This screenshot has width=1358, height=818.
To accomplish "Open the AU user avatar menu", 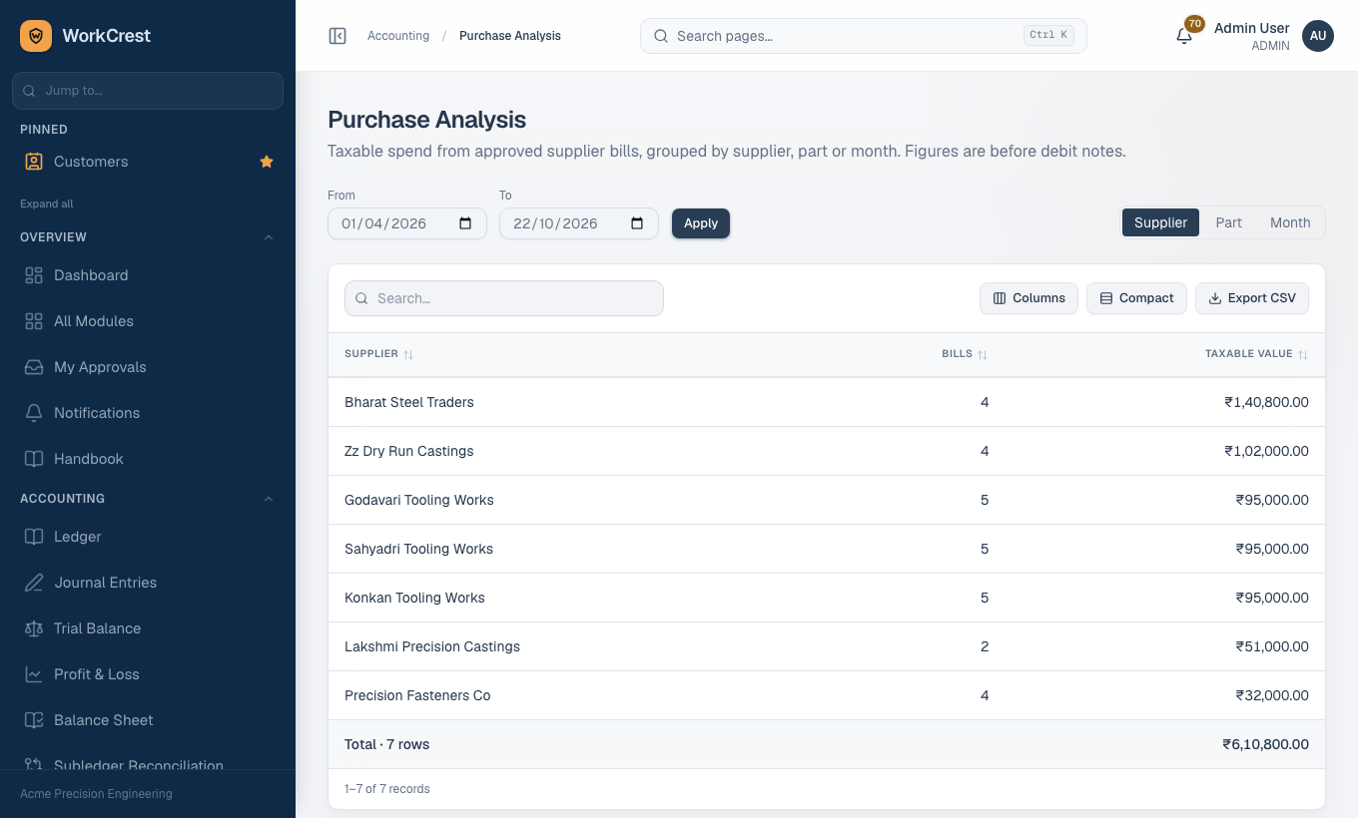I will click(1318, 36).
